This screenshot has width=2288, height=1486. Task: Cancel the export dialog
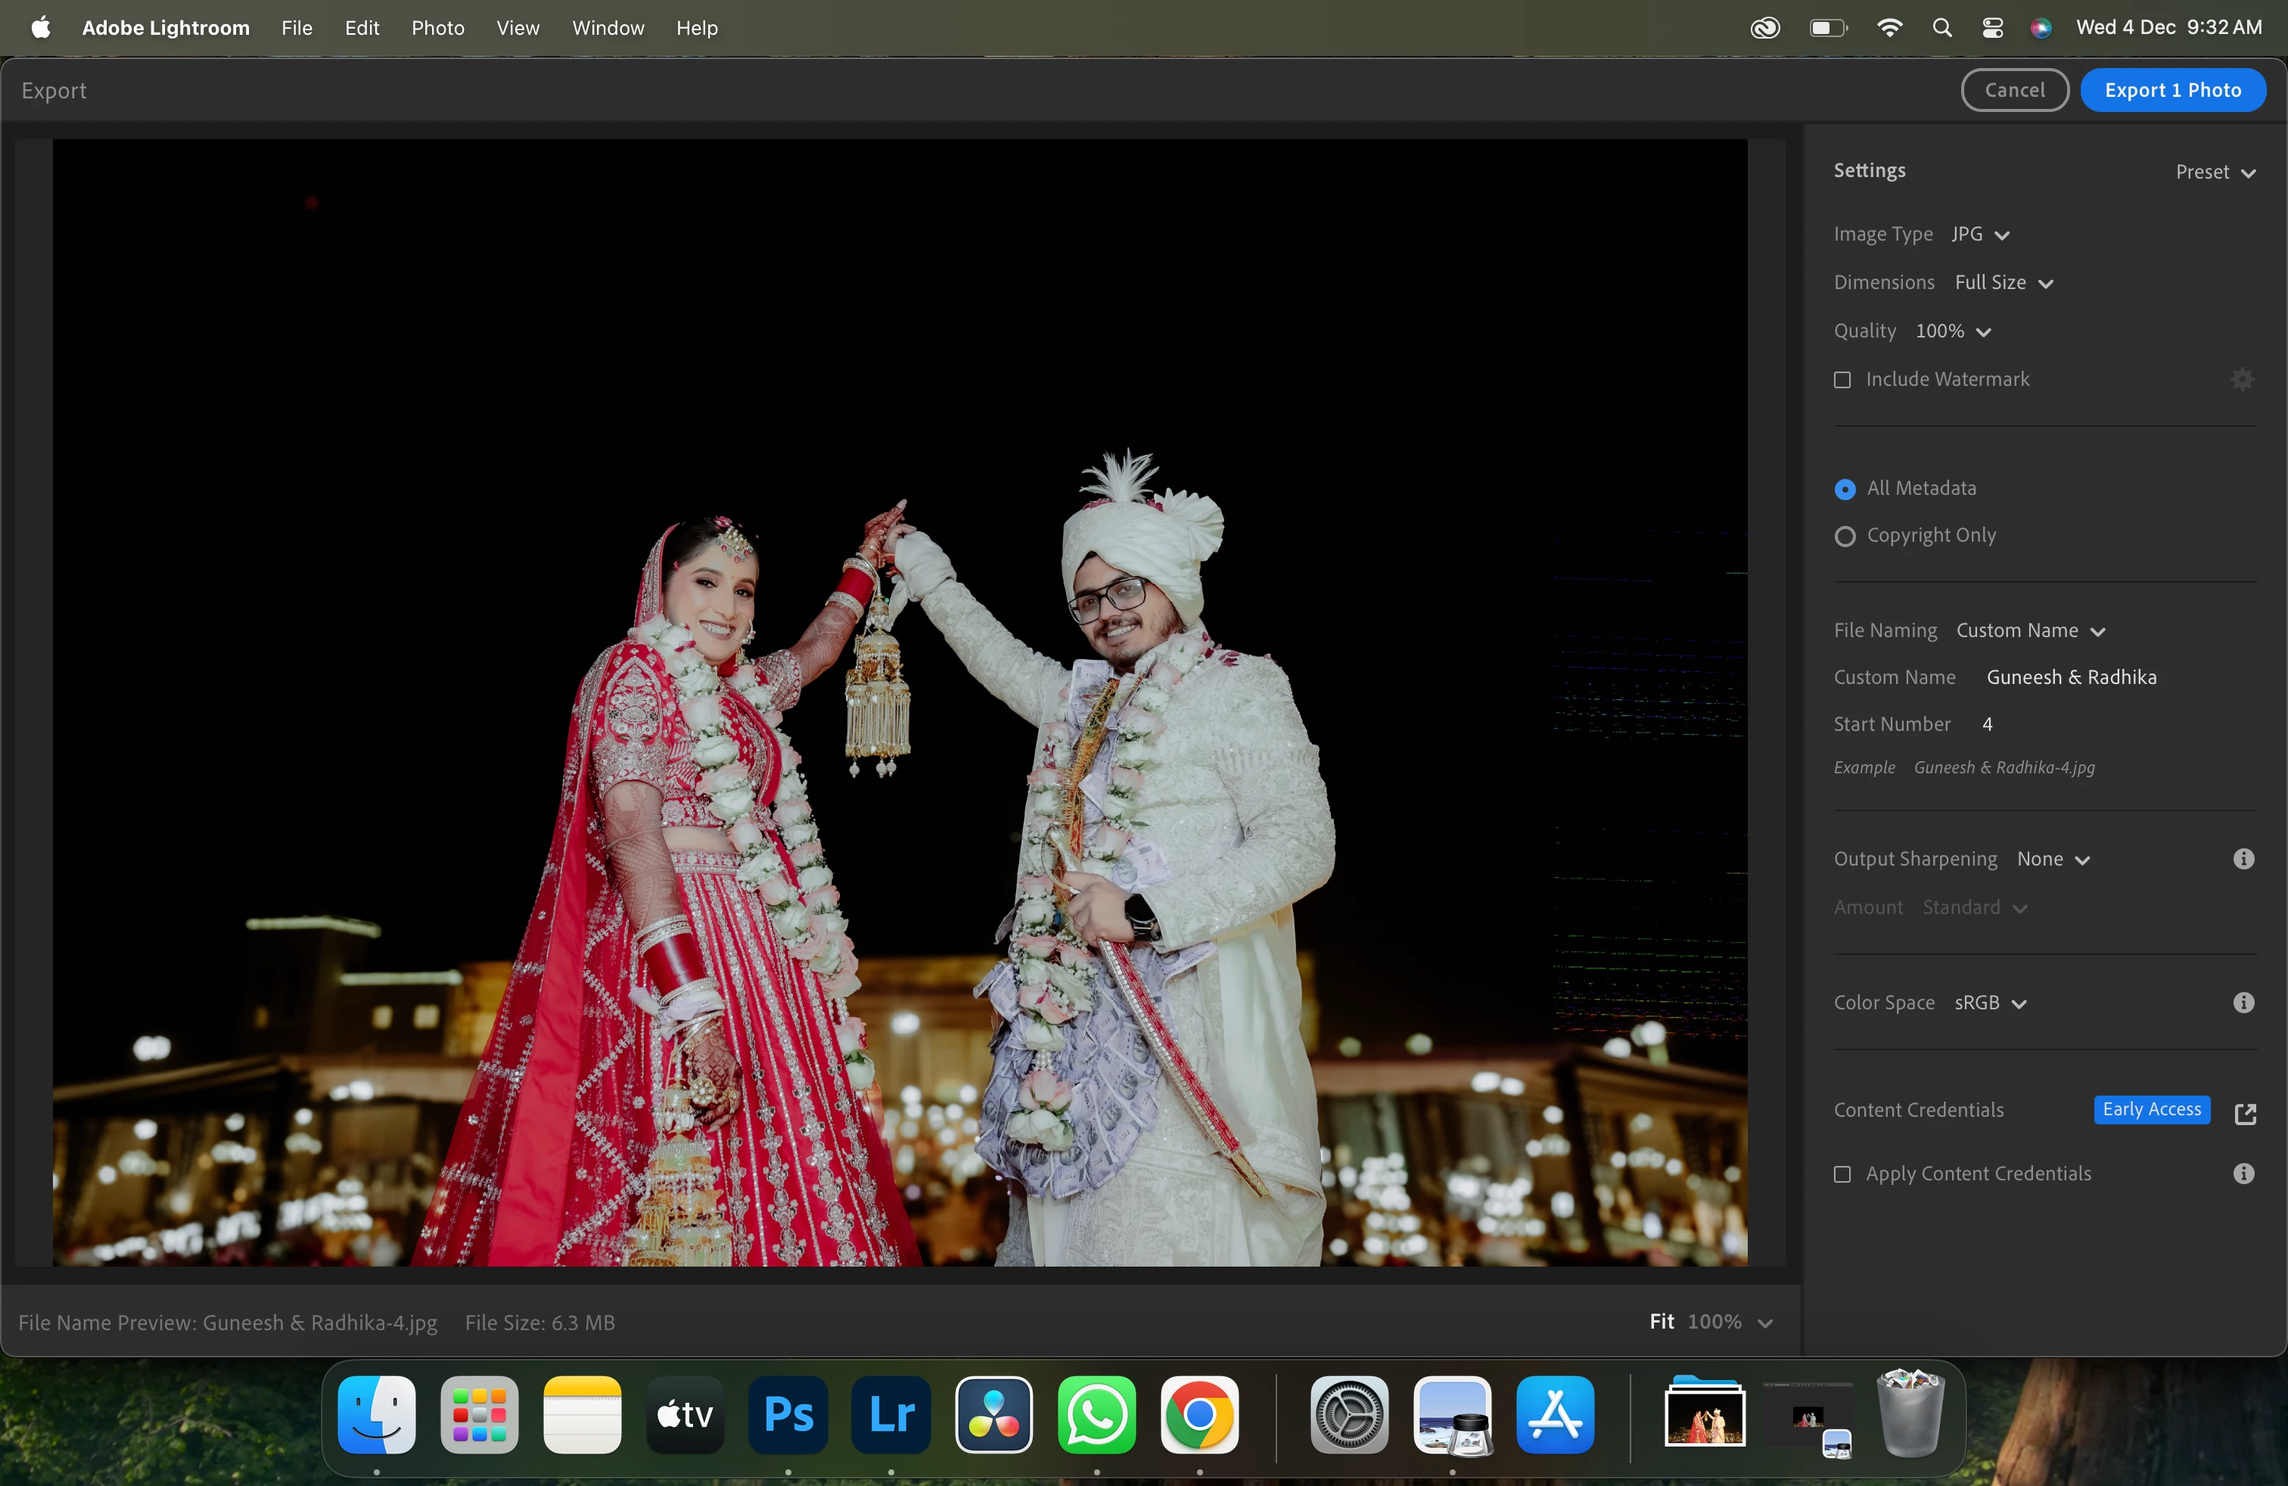point(2014,90)
